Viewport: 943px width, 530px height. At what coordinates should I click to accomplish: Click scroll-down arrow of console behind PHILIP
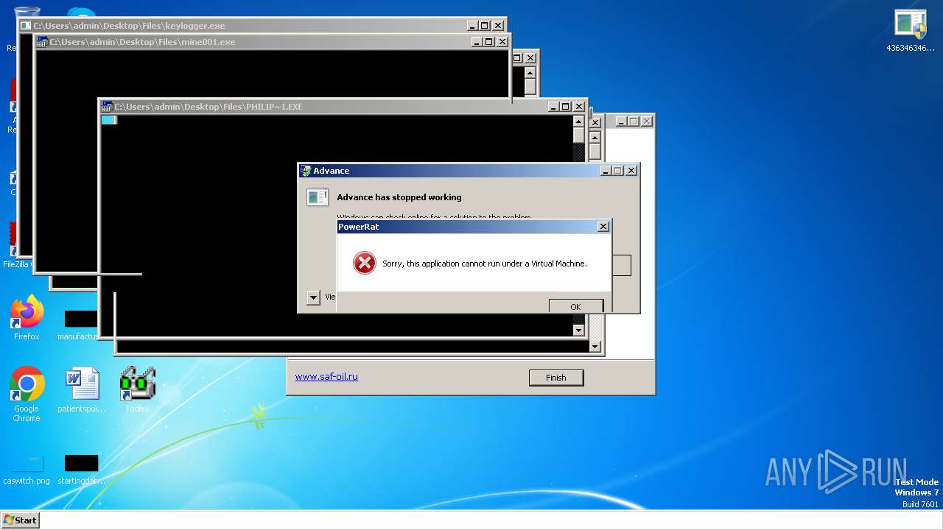click(595, 347)
